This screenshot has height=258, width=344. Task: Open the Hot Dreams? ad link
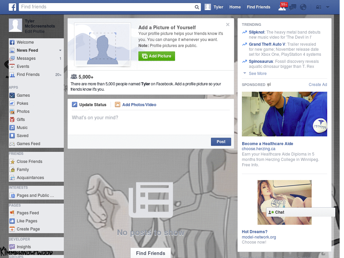tap(255, 232)
